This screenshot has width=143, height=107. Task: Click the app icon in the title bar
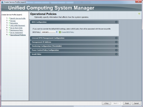pos(2,2)
